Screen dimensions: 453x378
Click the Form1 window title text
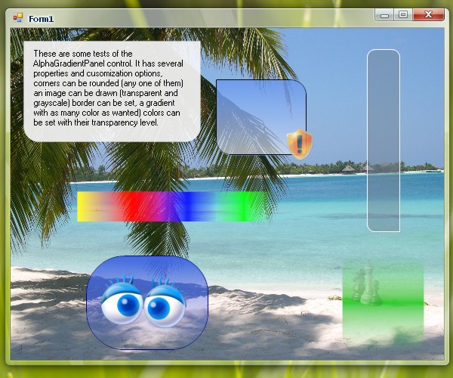41,19
